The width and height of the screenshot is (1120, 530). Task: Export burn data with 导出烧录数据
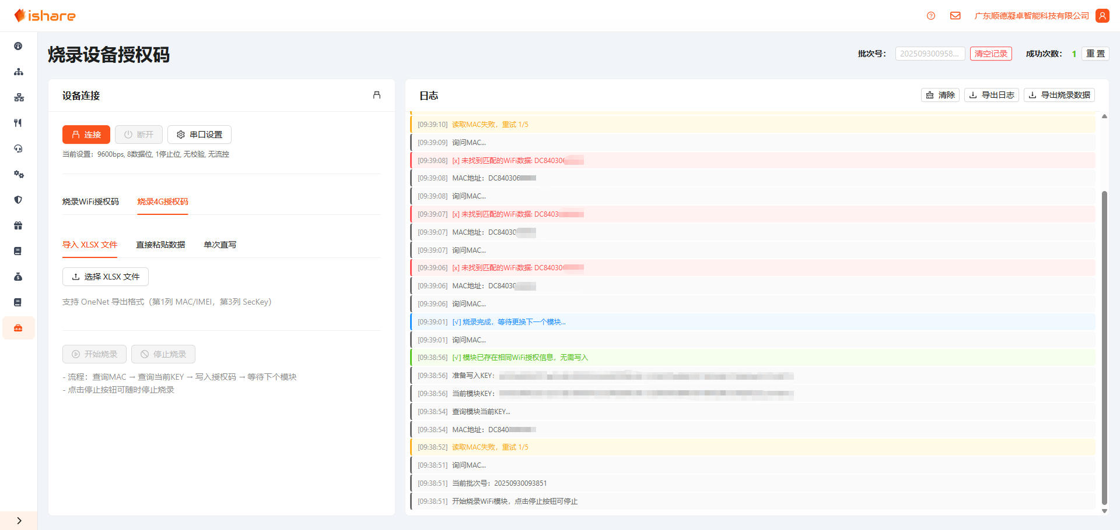[1059, 95]
